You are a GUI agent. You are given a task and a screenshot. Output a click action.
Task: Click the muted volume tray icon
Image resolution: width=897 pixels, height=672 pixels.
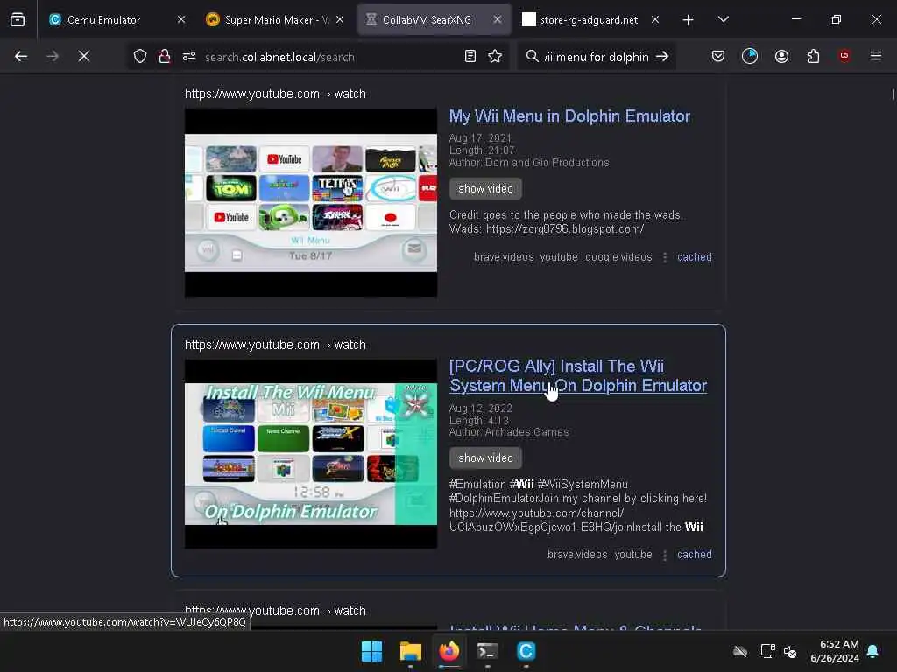coord(790,651)
